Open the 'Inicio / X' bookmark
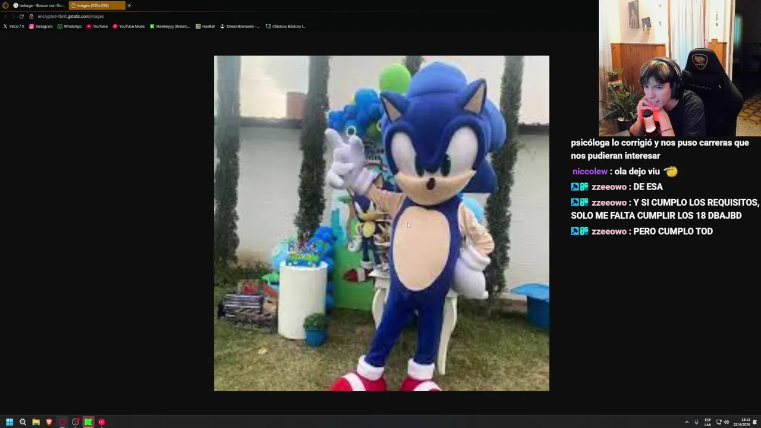This screenshot has height=428, width=761. pyautogui.click(x=14, y=26)
